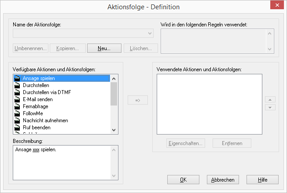Screen dimensions: 287x193
Task: Move selected action down with arrow button
Action: point(271,107)
